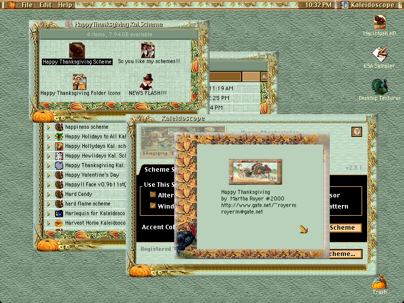
Task: Toggle the Wind checkbox in Kaleidoscope
Action: (153, 206)
